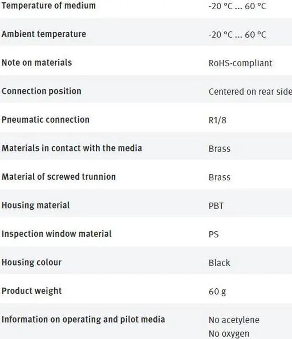Select the temperature of medium value

pyautogui.click(x=237, y=6)
